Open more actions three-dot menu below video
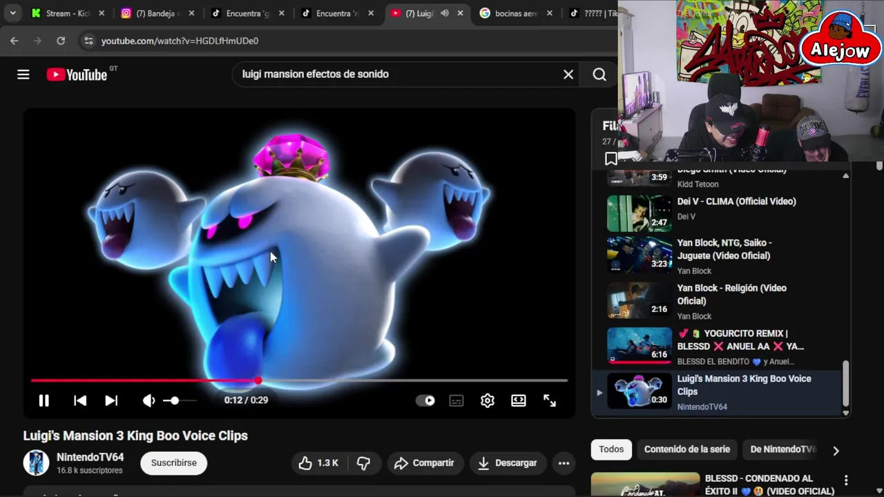This screenshot has height=497, width=884. (564, 462)
